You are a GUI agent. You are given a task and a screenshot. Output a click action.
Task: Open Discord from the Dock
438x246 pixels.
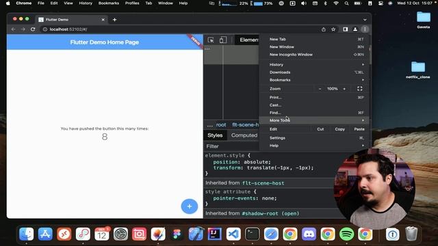pos(309,234)
